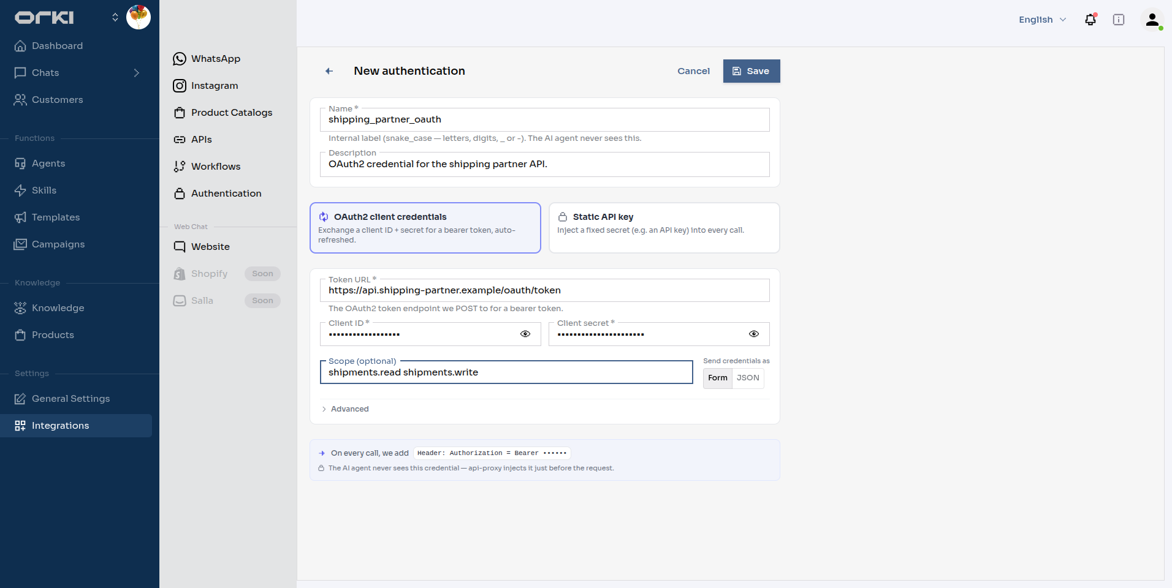1172x588 pixels.
Task: Open Skills in the sidebar
Action: point(76,190)
